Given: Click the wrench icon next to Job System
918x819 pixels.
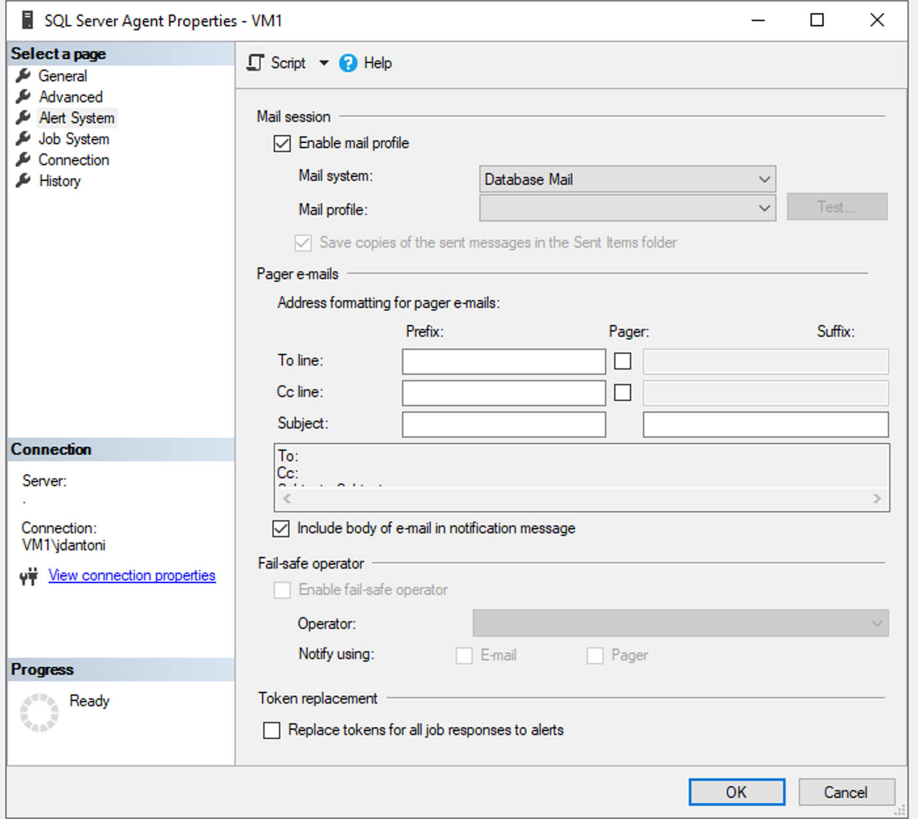Looking at the screenshot, I should point(23,138).
